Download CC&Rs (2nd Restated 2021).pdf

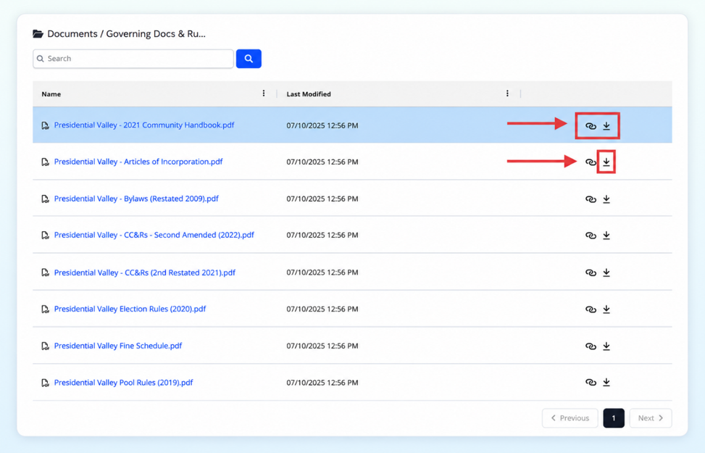[x=606, y=272]
